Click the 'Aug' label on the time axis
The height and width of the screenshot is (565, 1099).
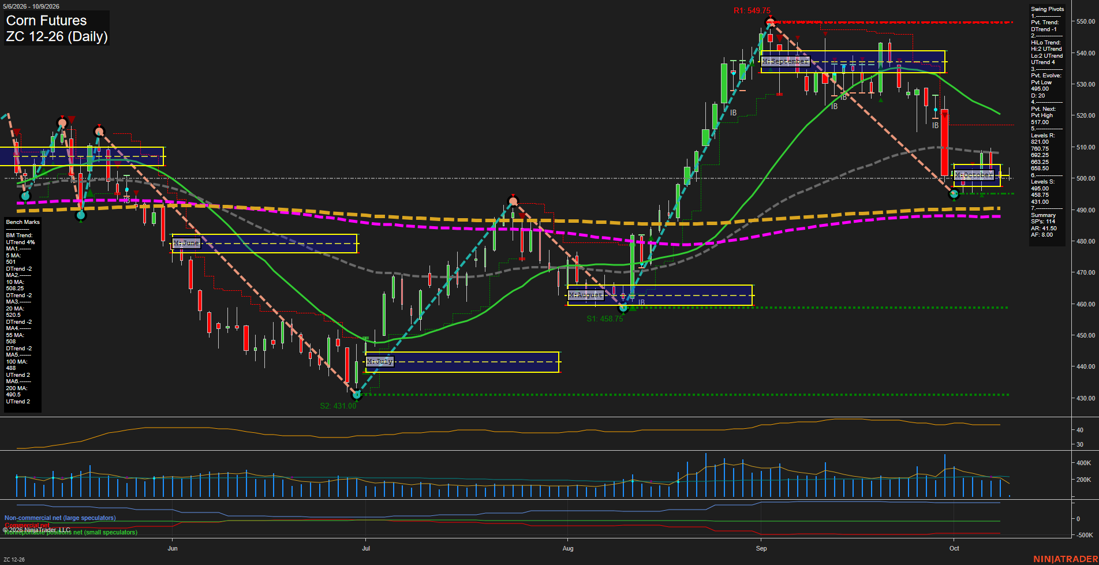click(568, 548)
